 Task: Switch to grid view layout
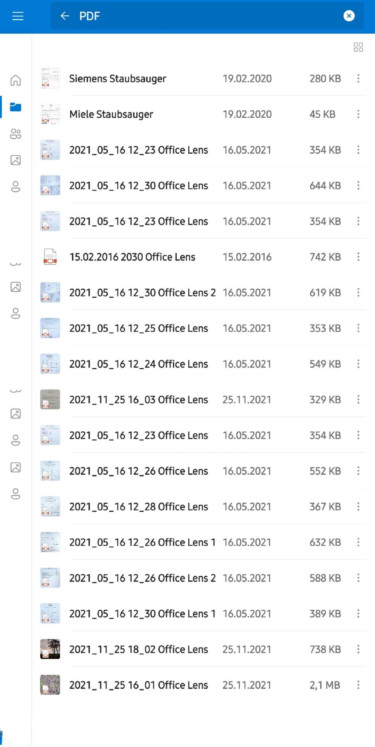click(x=358, y=47)
